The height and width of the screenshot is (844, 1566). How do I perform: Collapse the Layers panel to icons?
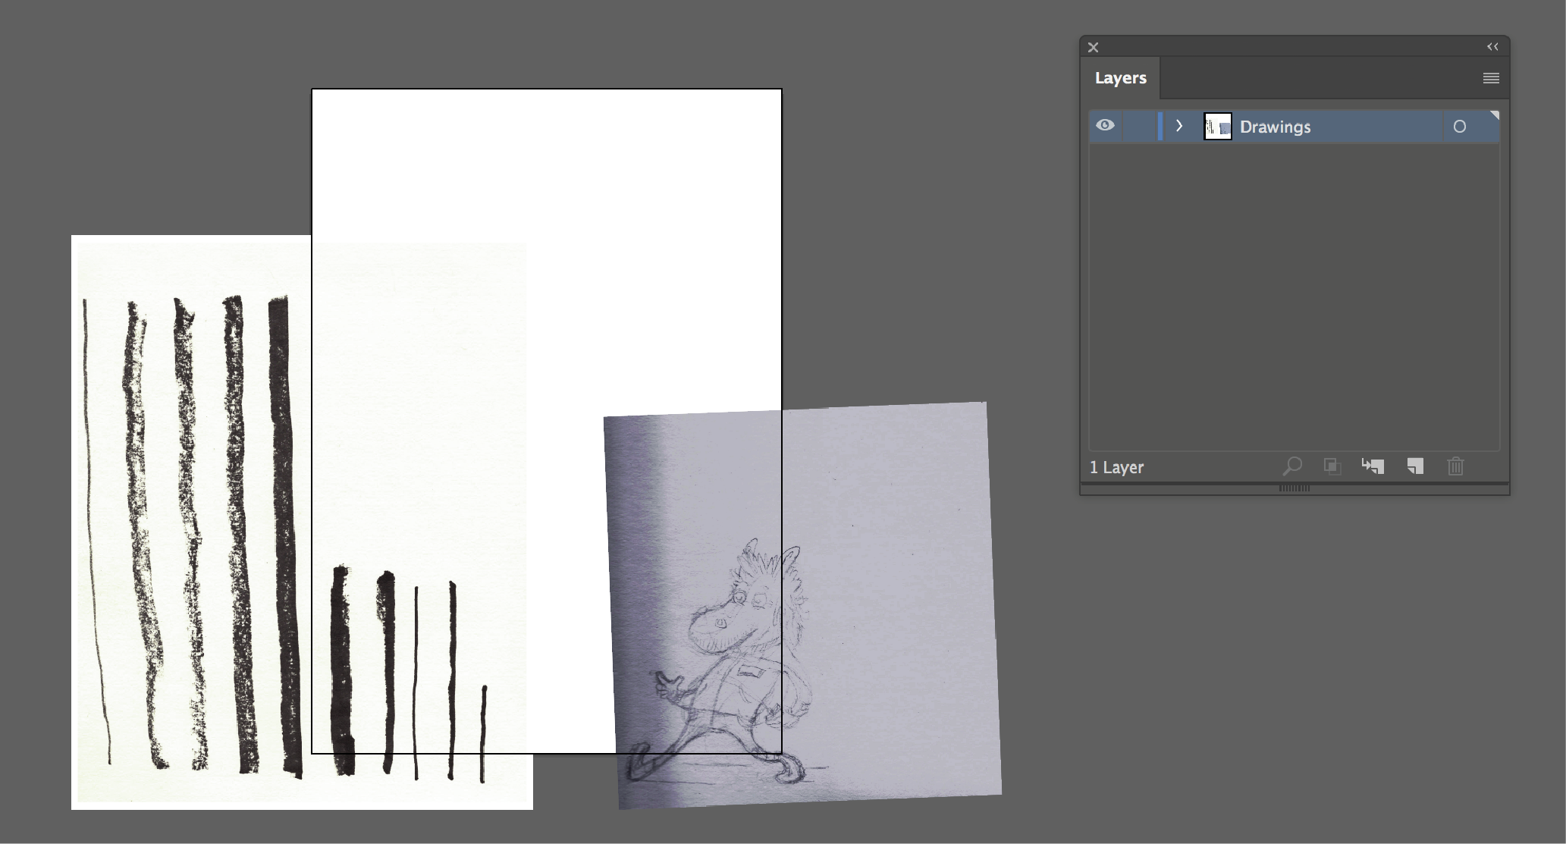[1492, 47]
